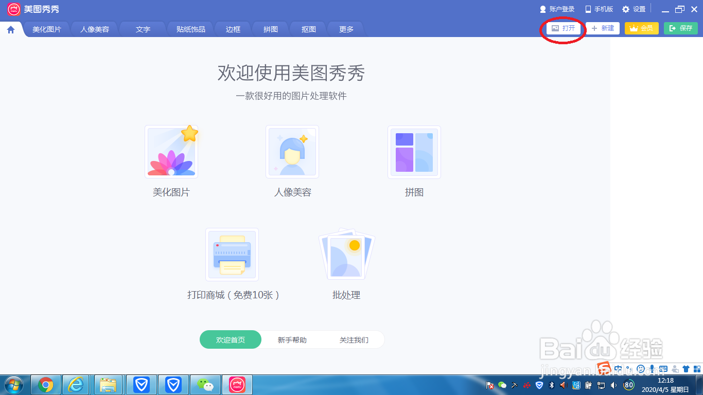Open the 拼图 collage tile
703x395 pixels.
coord(414,152)
